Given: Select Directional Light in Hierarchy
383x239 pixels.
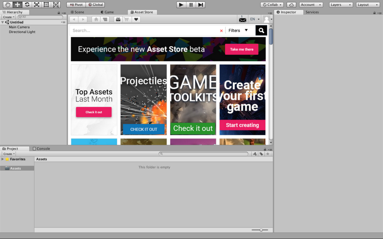Looking at the screenshot, I should [22, 32].
